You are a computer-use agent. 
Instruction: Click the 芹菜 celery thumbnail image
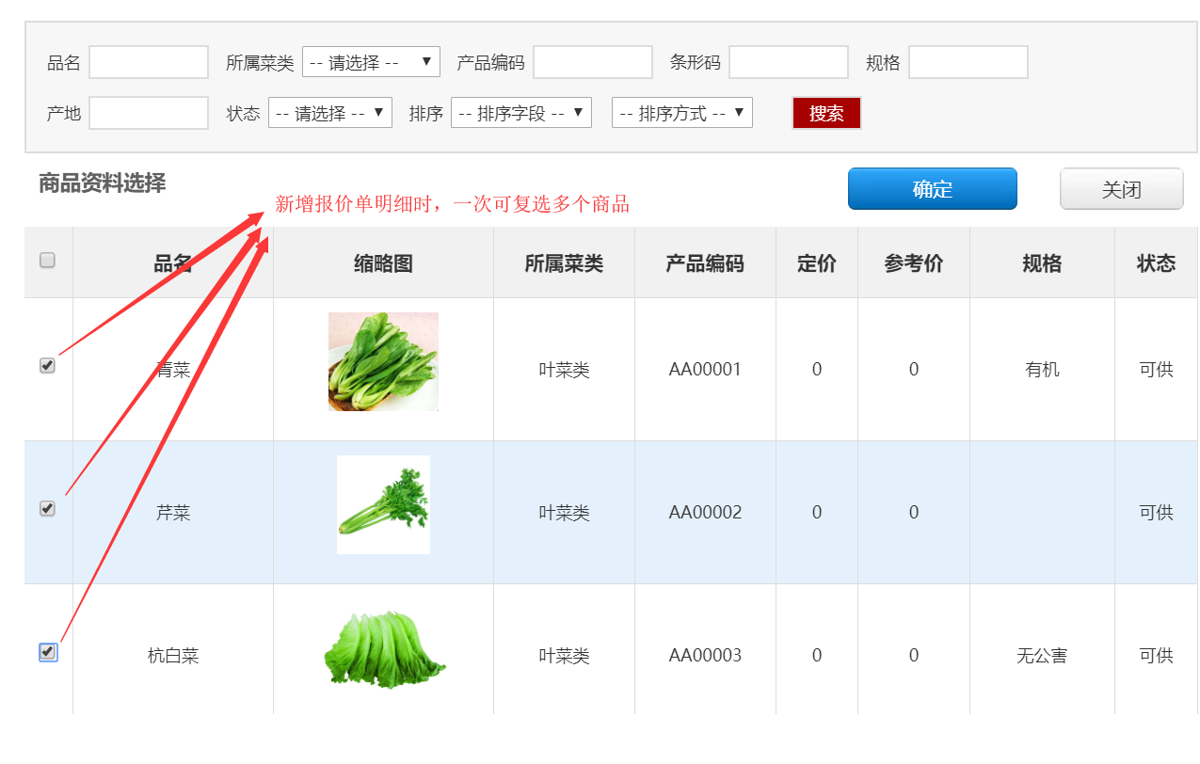383,505
